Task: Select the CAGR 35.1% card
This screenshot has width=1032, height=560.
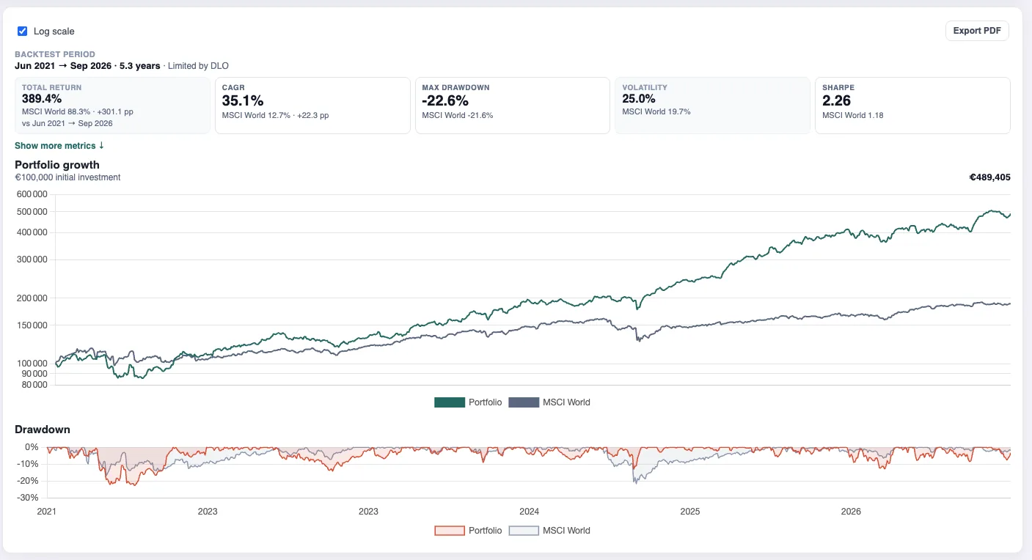Action: click(x=312, y=106)
